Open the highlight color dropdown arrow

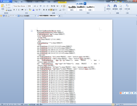point(32,10)
